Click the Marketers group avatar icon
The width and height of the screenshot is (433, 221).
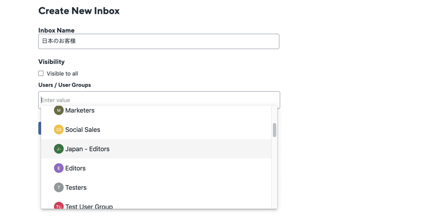[x=58, y=110]
